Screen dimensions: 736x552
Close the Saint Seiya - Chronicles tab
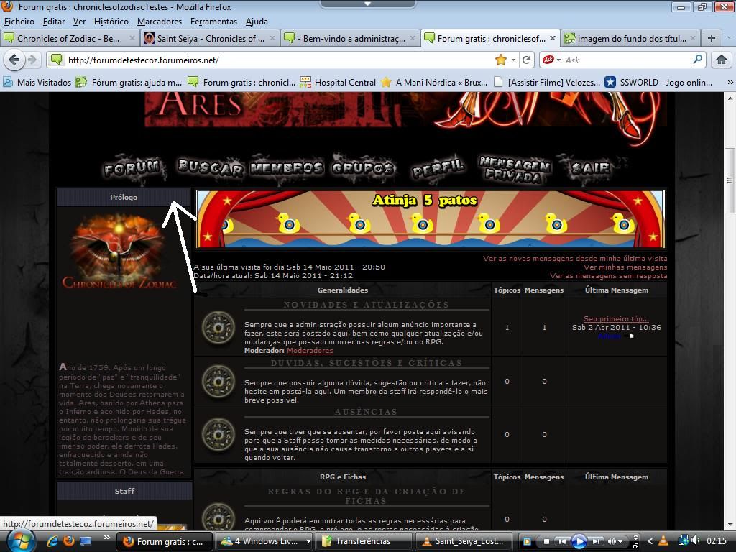(272, 39)
